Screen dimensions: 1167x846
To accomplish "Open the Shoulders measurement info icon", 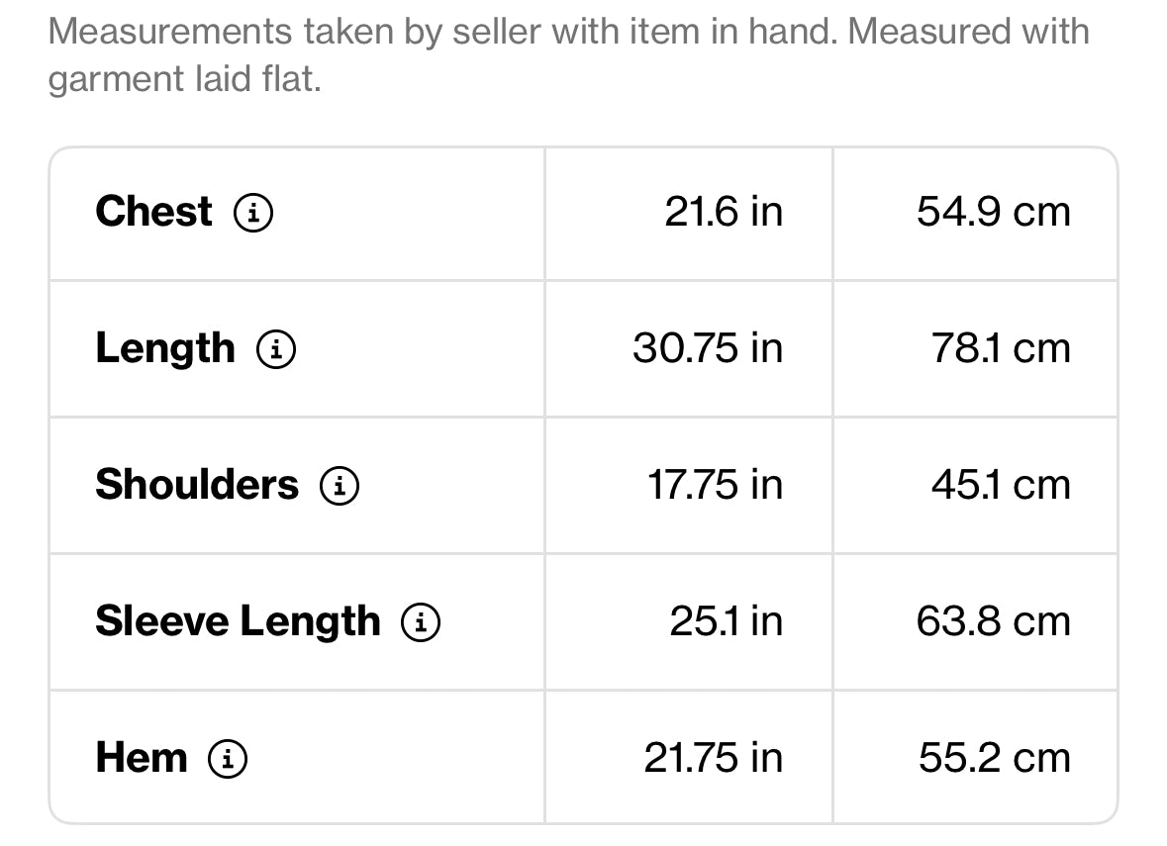I will (340, 485).
